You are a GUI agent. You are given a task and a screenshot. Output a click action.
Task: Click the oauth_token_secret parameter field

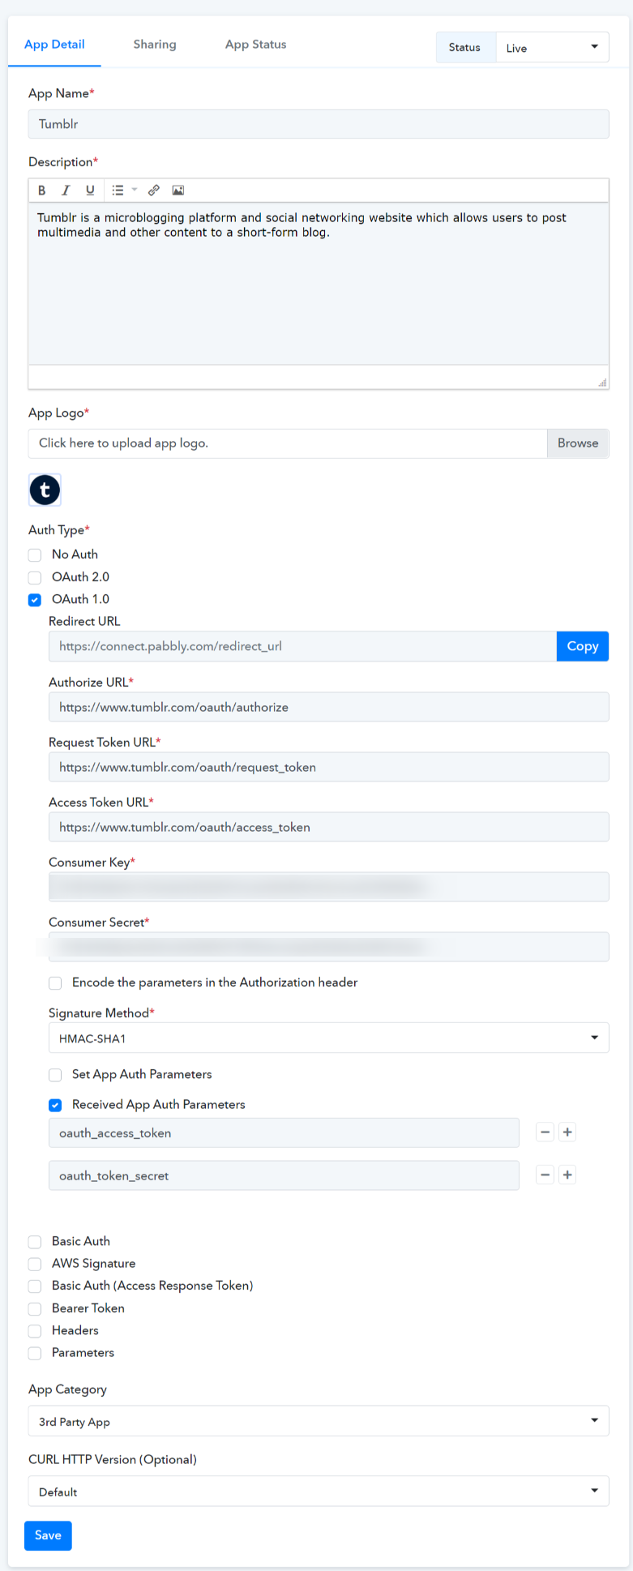[284, 1175]
